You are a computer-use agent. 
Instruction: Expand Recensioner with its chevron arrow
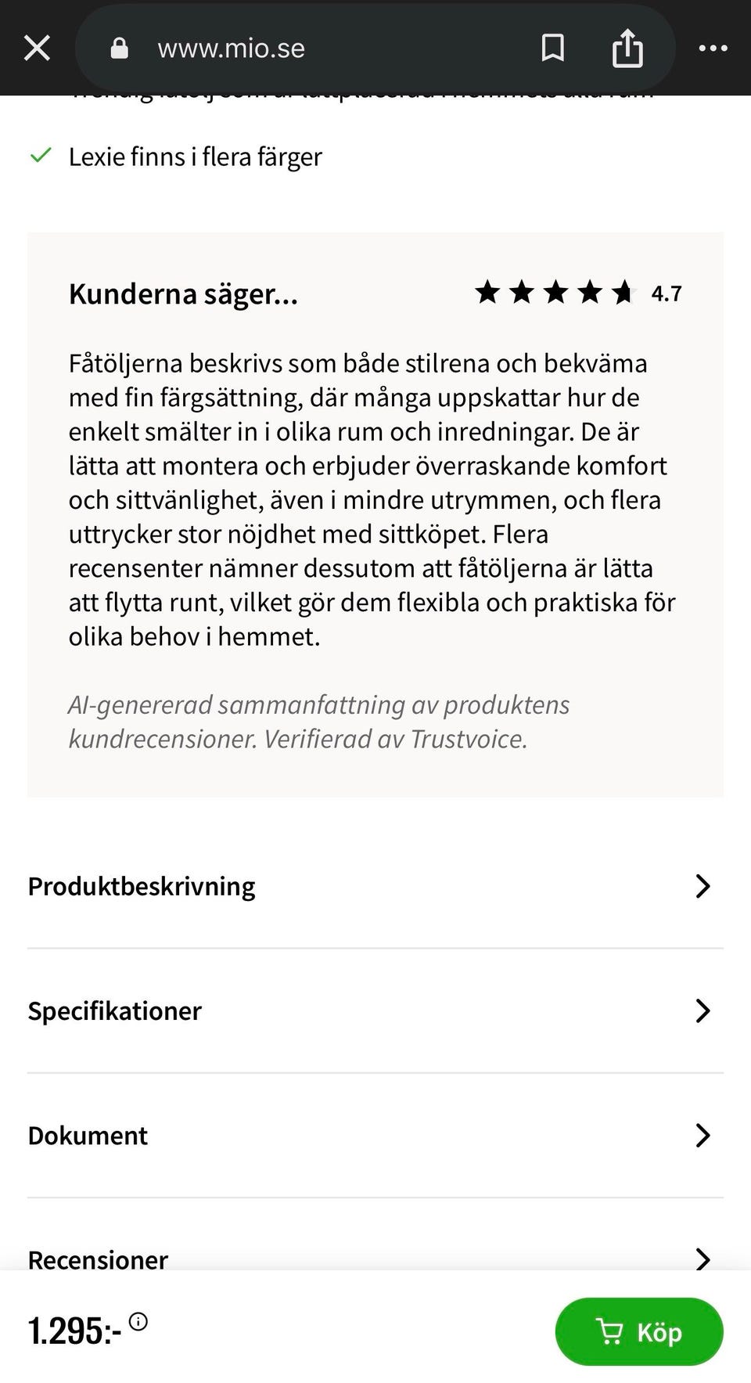tap(702, 1259)
